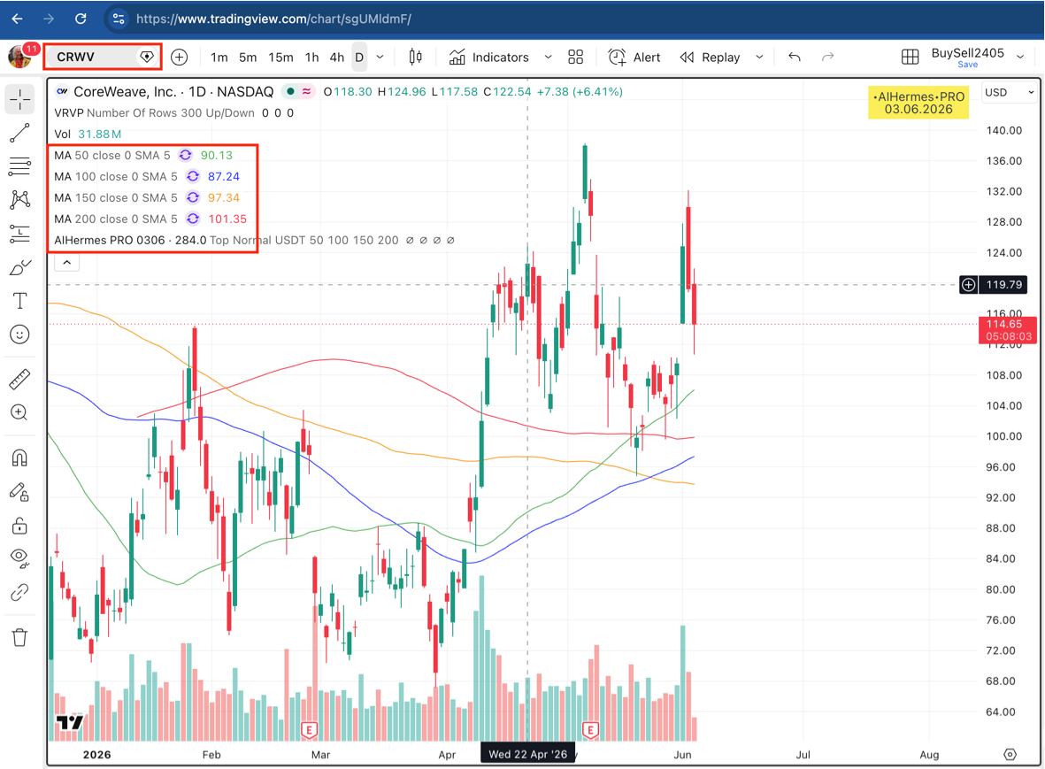This screenshot has width=1045, height=769.
Task: Switch to the 15m timeframe
Action: (x=280, y=58)
